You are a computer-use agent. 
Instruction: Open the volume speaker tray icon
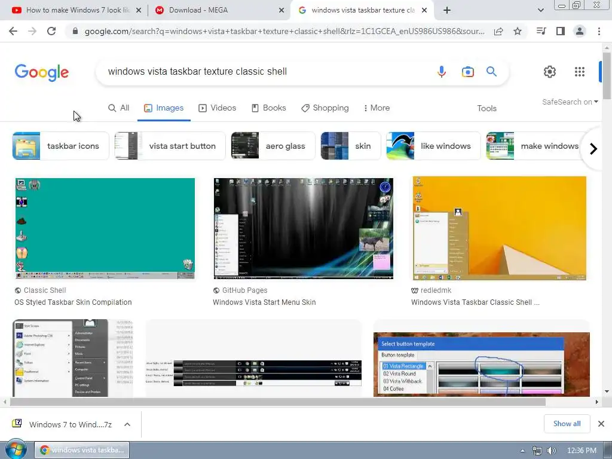[x=551, y=451]
